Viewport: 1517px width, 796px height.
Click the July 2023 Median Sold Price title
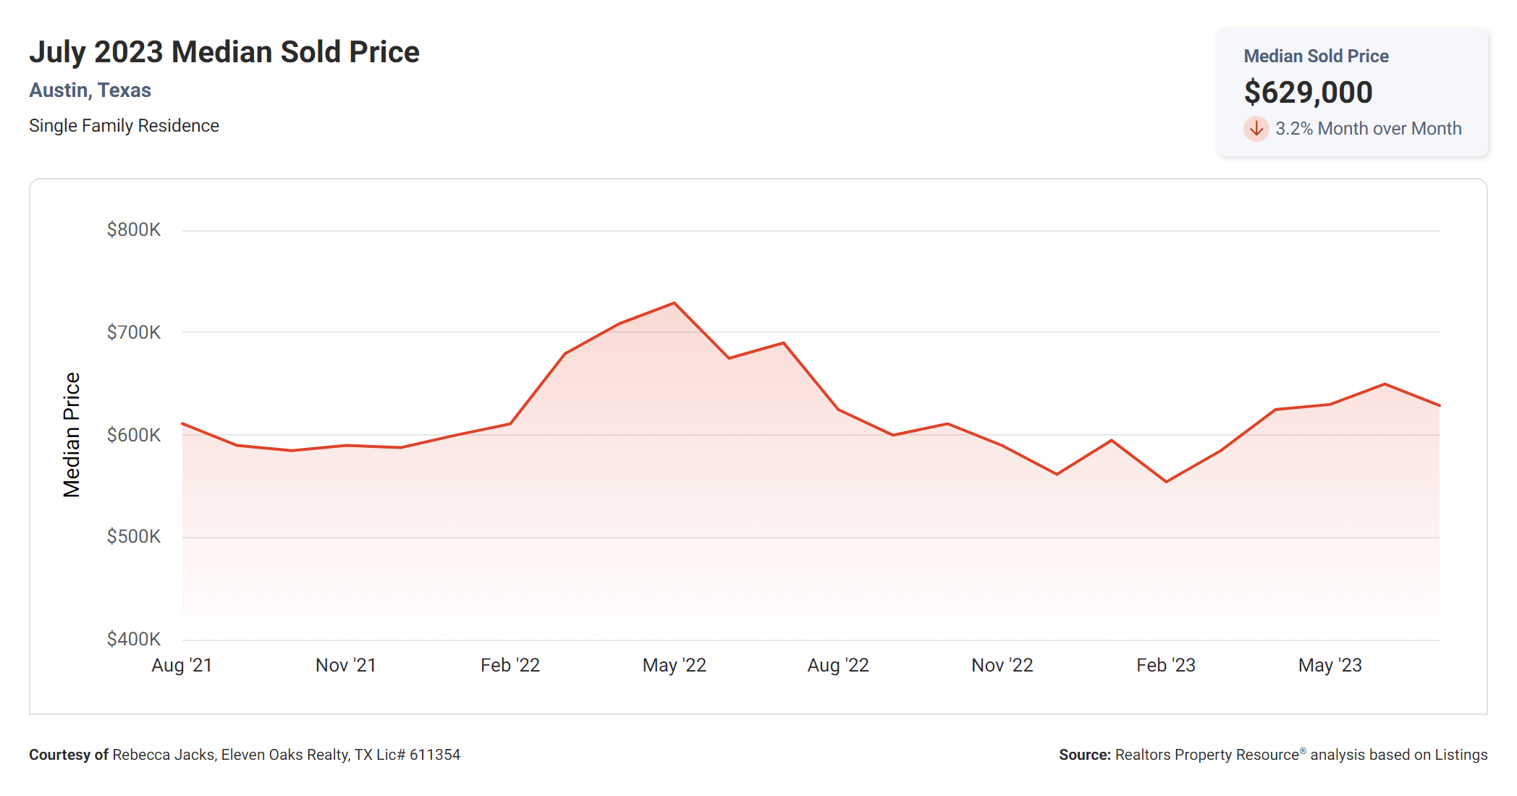(224, 52)
